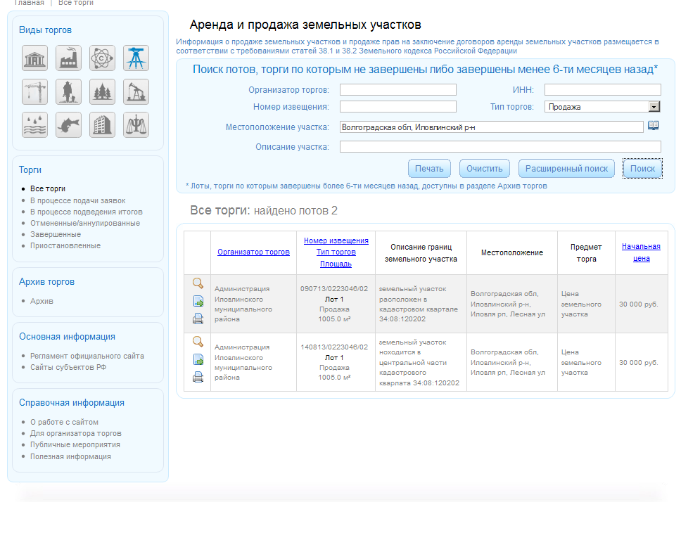Viewport: 681px width, 559px height.
Task: Open Завершенные auctions in the sidebar
Action: [x=56, y=234]
